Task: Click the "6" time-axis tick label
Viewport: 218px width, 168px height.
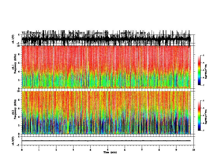Action: click(125, 150)
